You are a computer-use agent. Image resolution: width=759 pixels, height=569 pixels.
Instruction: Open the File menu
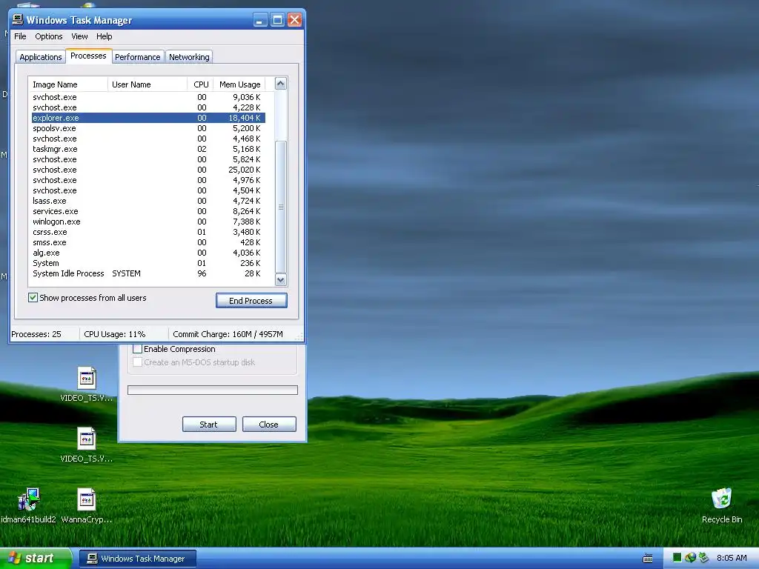(20, 36)
